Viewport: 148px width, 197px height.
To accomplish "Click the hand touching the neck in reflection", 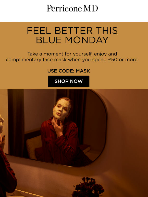I will 58,127.
